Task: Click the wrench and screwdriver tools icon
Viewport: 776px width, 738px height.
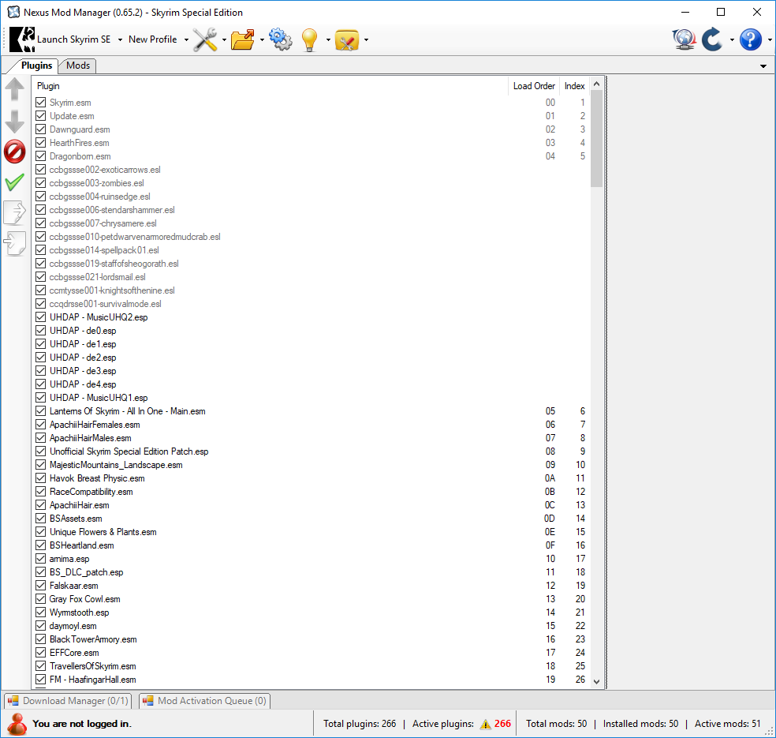Action: 205,39
